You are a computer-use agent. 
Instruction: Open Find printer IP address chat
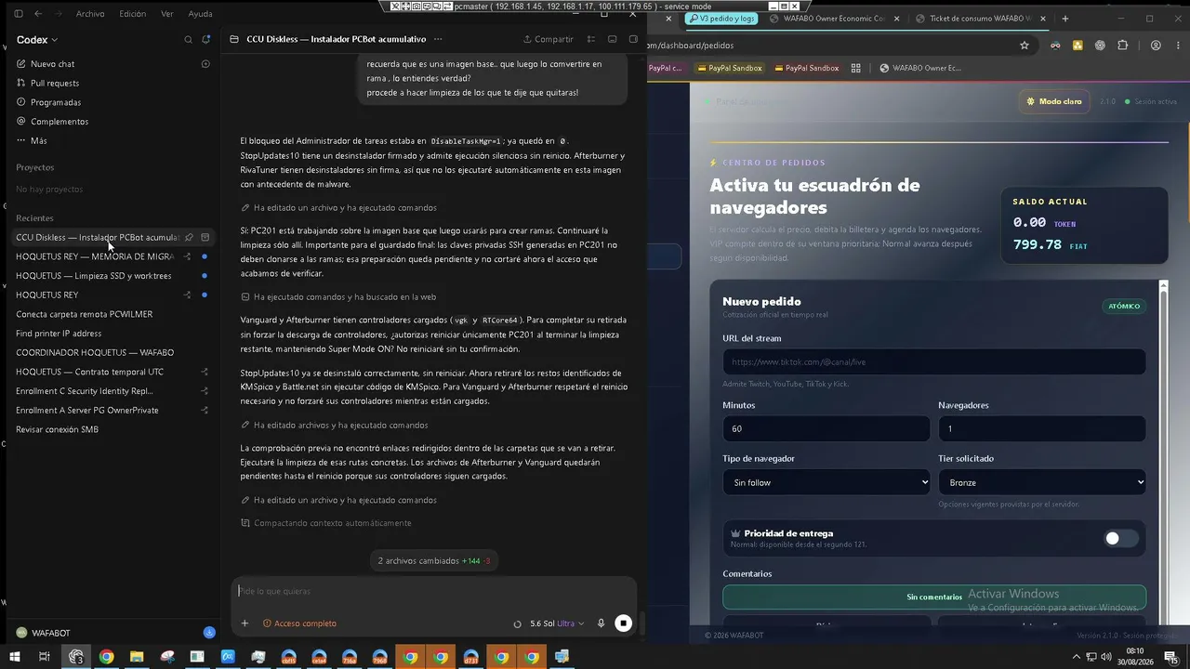pos(59,334)
